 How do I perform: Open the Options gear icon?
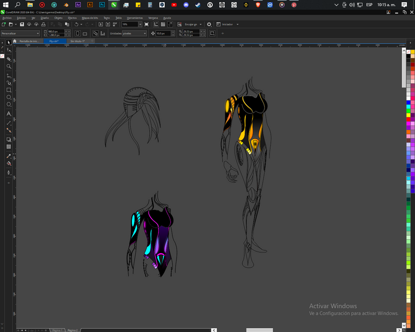[x=209, y=24]
